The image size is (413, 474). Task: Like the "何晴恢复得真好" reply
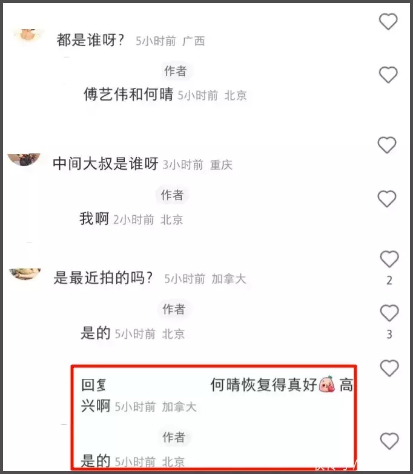coord(389,368)
